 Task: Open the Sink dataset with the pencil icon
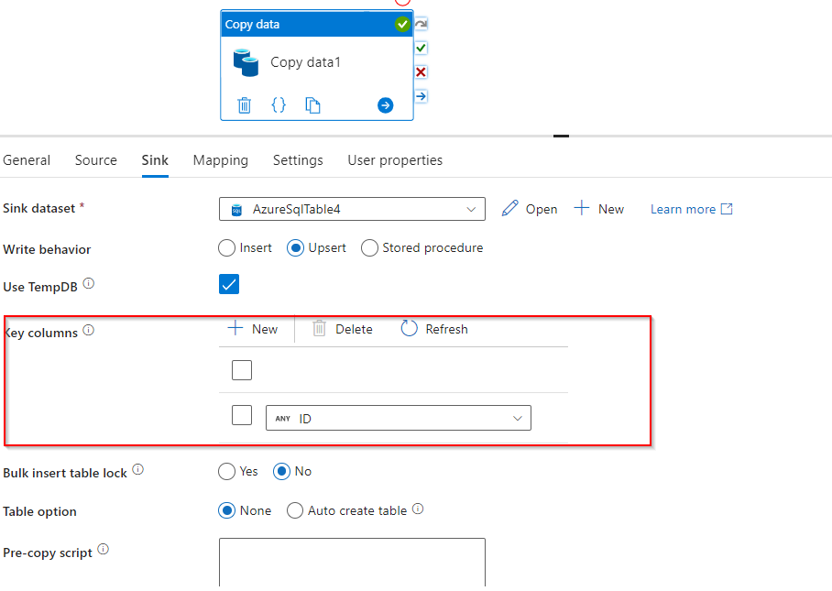[530, 209]
